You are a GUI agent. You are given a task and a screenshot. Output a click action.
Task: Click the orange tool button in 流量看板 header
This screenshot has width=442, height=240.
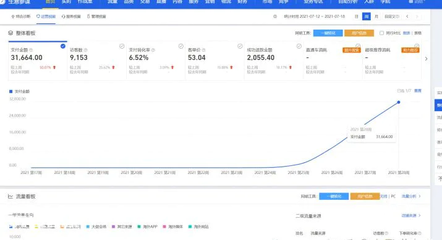(x=365, y=196)
